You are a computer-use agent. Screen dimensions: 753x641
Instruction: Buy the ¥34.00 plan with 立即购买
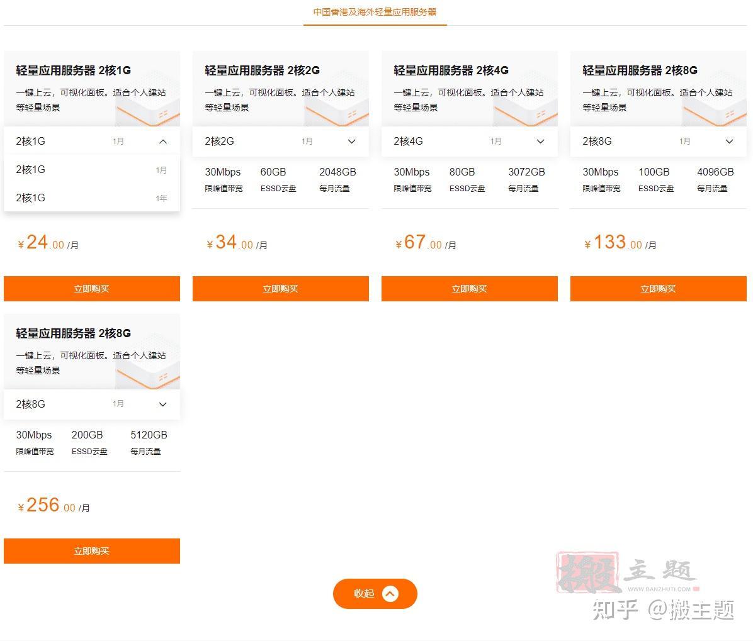[280, 288]
